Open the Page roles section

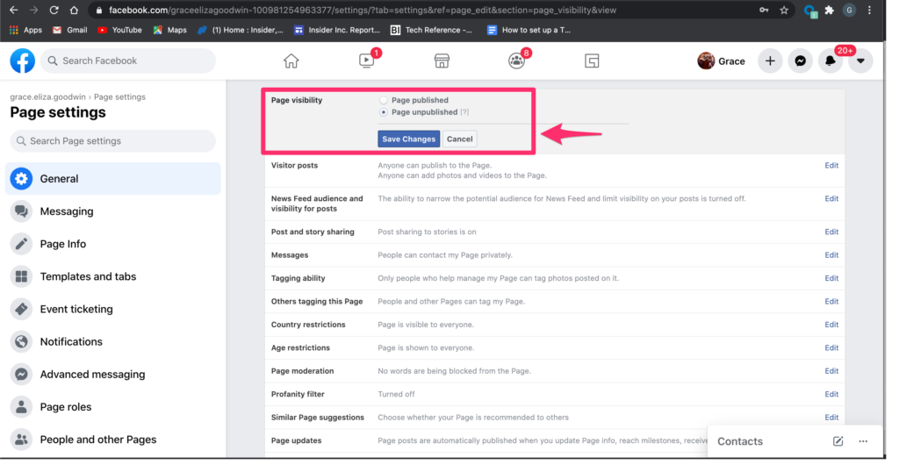pos(66,407)
